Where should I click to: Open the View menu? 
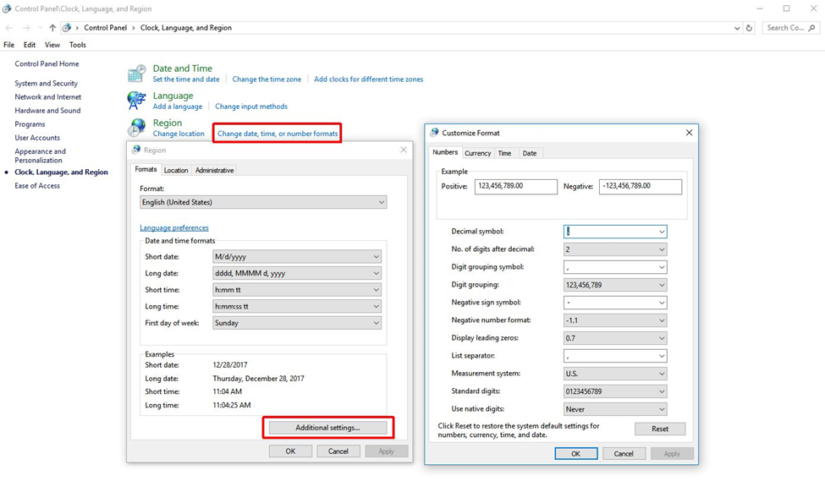tap(52, 45)
